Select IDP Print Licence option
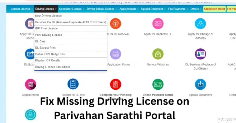236x123 pixels. [71, 28]
